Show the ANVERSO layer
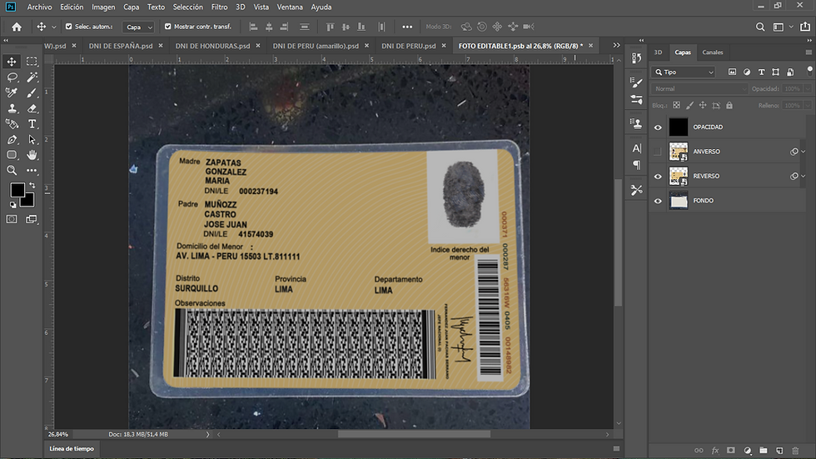The height and width of the screenshot is (459, 816). pyautogui.click(x=658, y=152)
